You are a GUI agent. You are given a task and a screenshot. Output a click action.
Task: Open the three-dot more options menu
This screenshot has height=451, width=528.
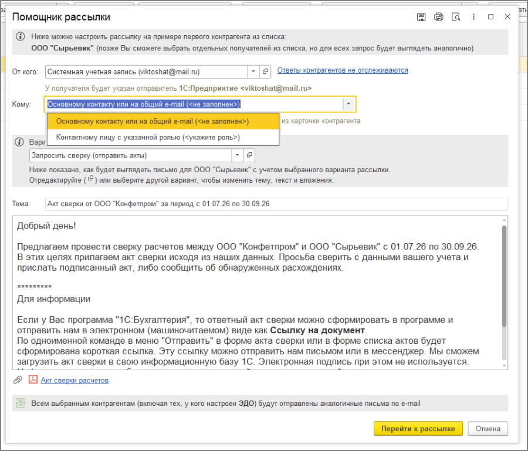coord(473,17)
